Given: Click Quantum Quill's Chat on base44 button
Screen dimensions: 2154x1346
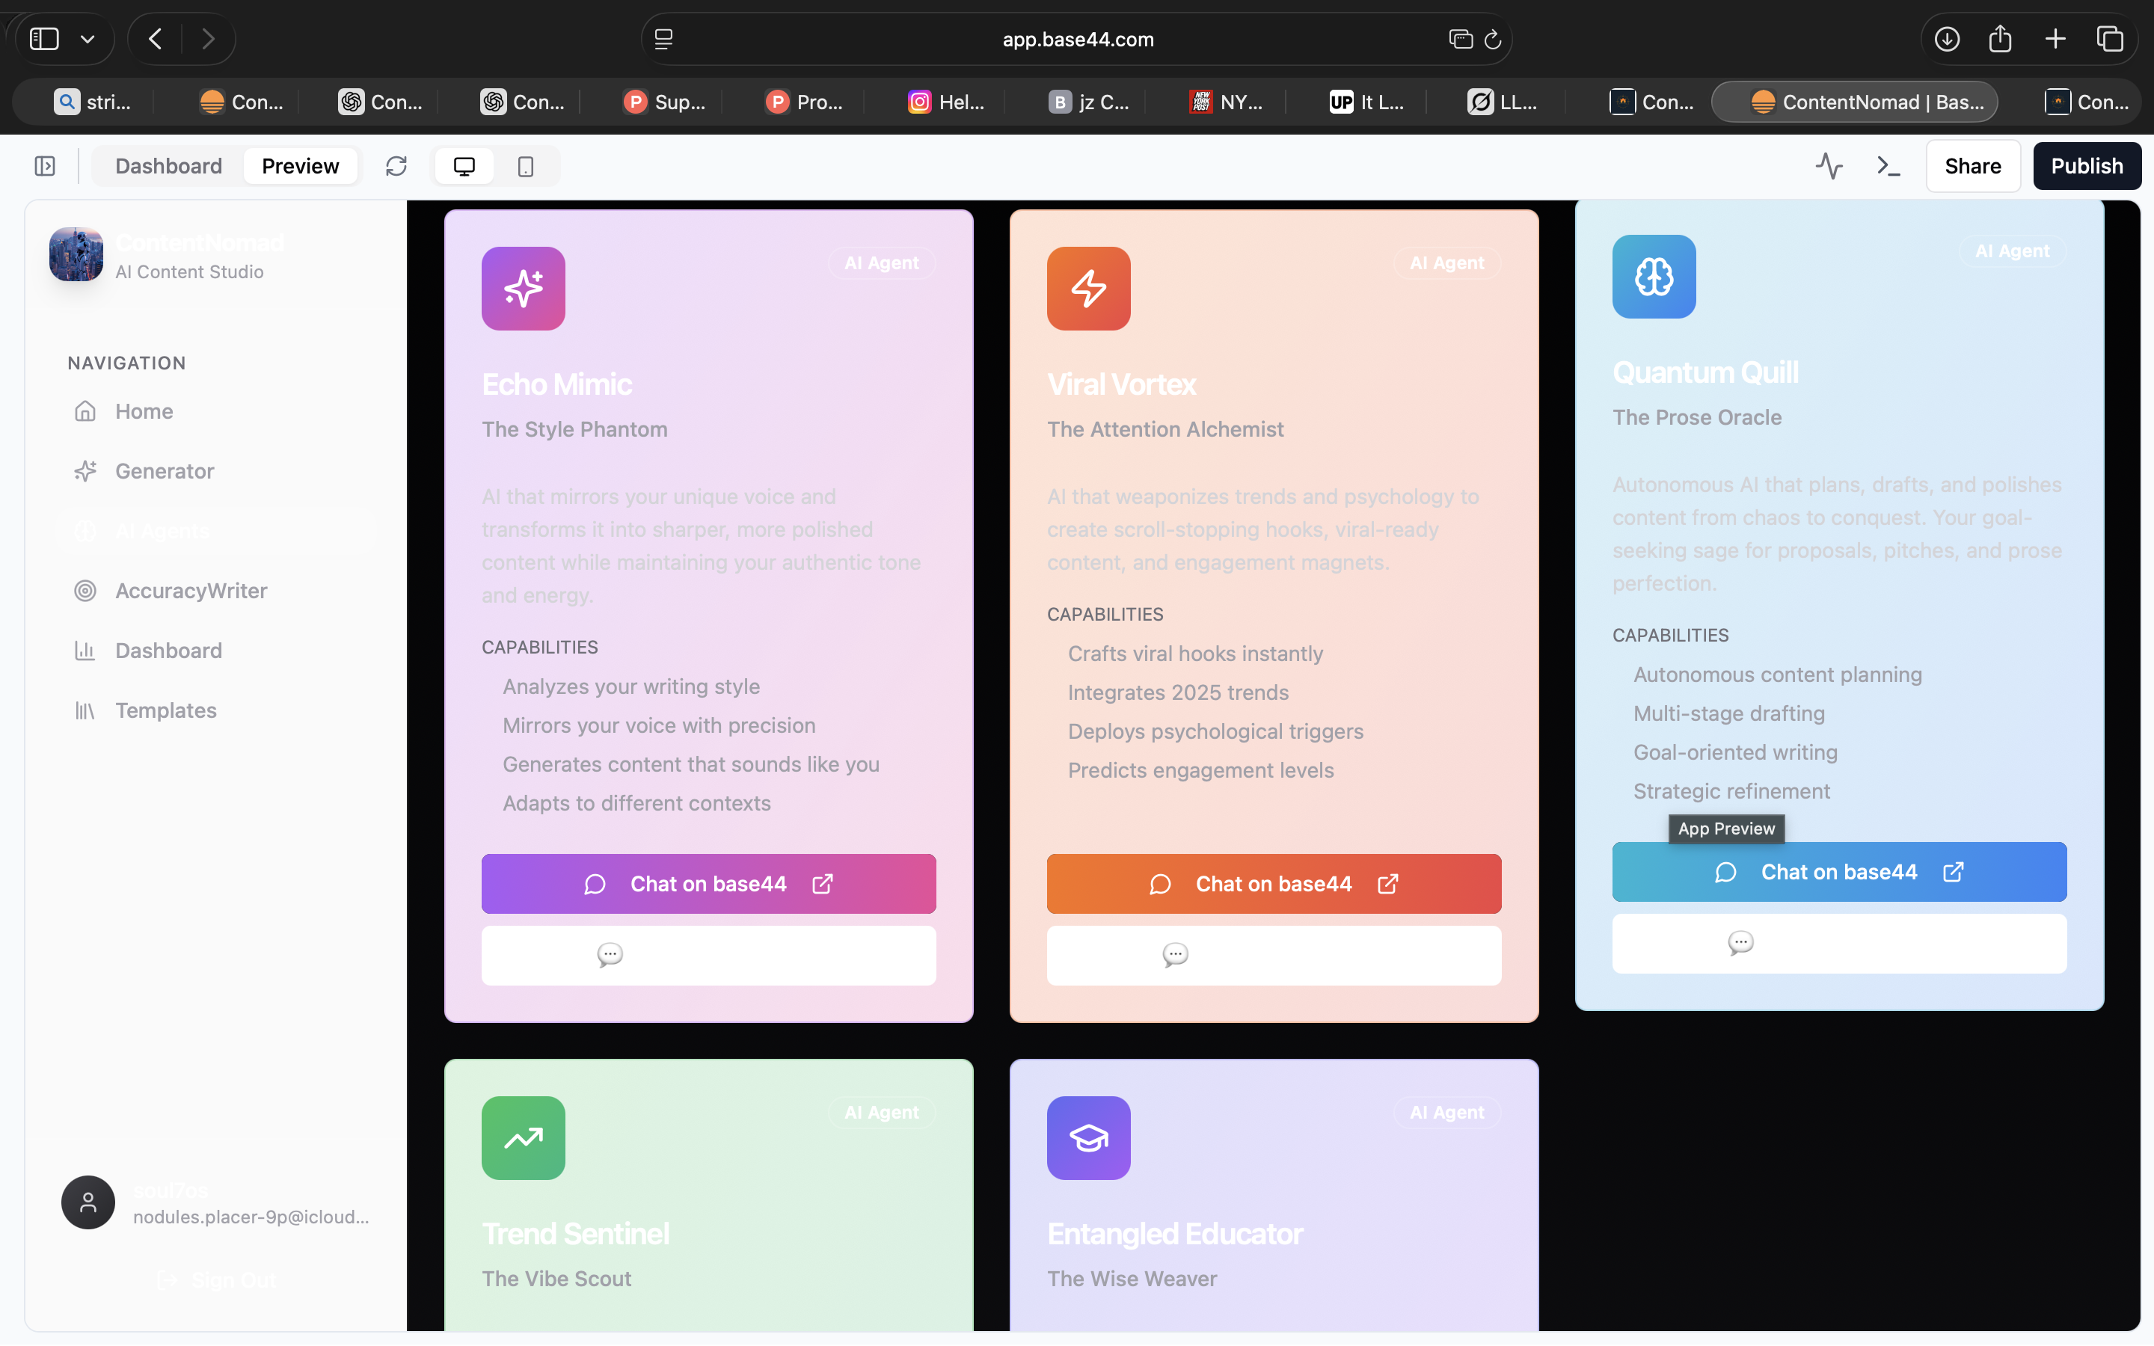Looking at the screenshot, I should (1839, 873).
